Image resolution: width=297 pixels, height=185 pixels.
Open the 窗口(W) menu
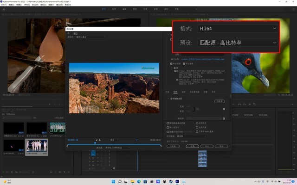[59, 5]
